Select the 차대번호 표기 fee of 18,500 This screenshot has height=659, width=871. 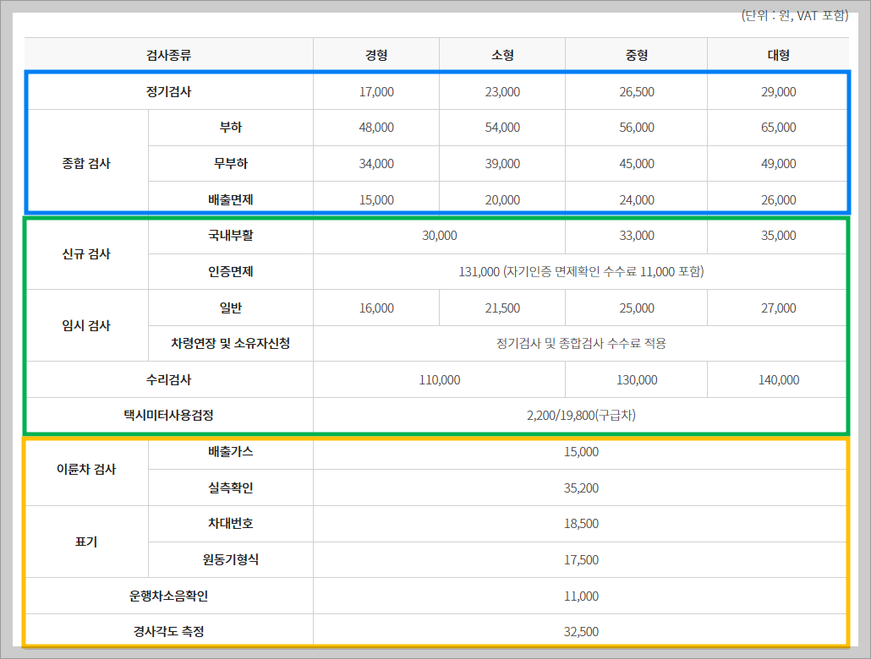coord(579,523)
